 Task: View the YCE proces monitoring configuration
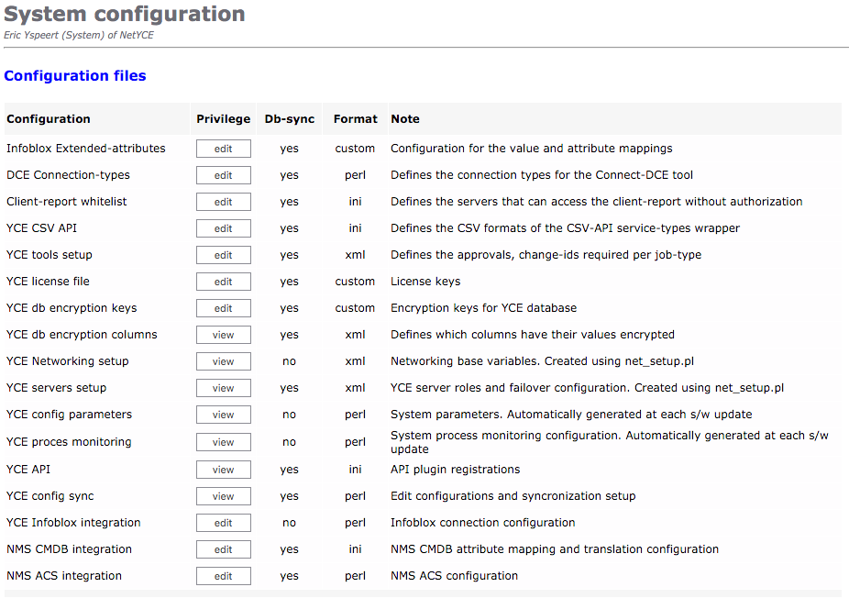(223, 441)
